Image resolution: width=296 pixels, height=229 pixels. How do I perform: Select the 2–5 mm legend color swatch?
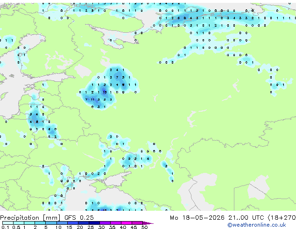40,223
